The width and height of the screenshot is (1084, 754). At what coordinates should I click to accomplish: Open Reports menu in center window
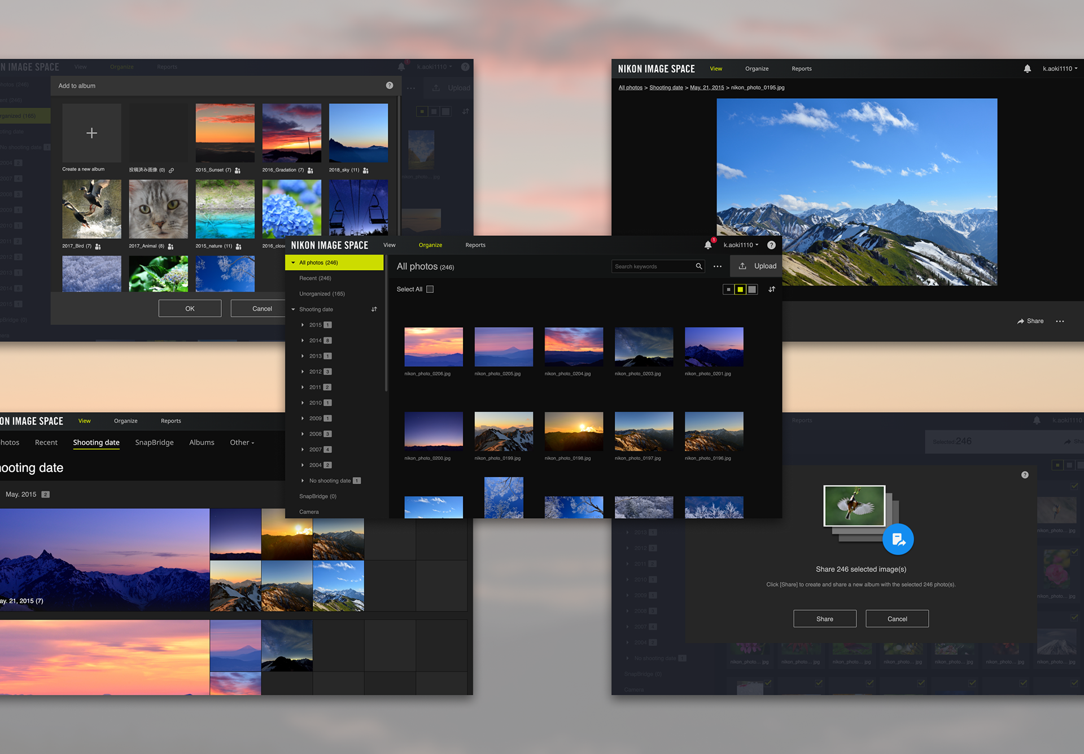point(475,245)
